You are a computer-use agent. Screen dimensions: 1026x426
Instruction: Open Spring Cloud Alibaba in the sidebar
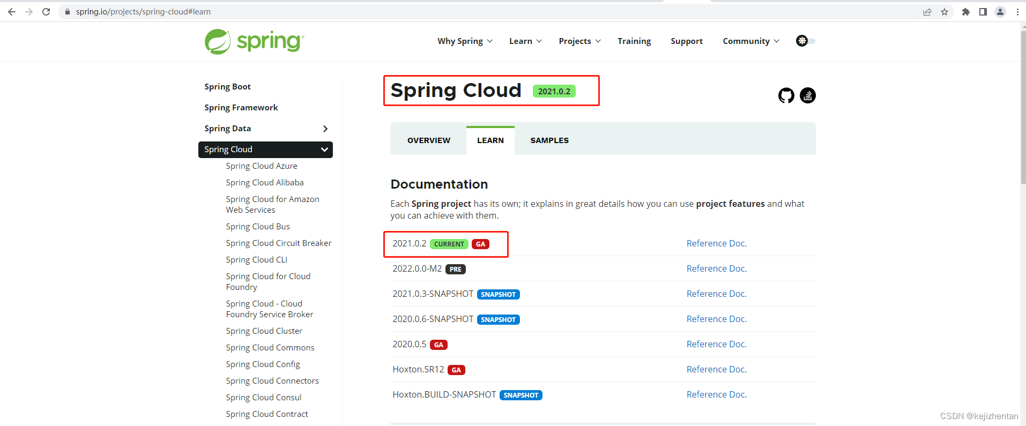point(265,183)
